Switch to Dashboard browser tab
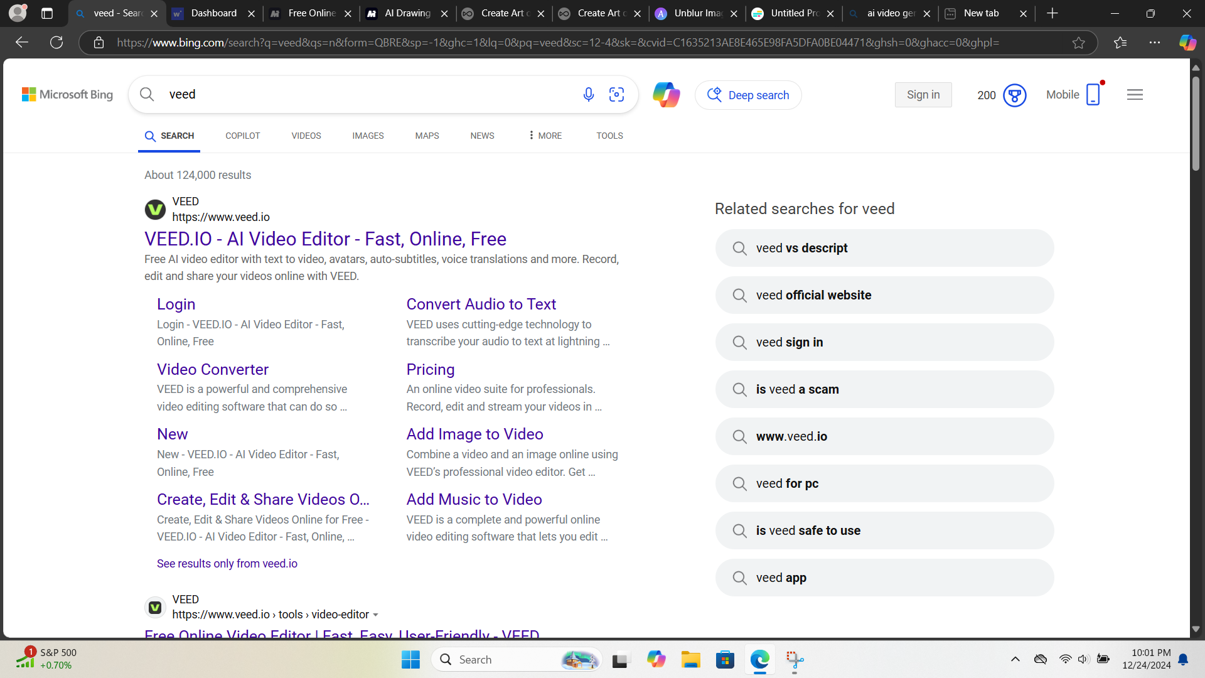Viewport: 1205px width, 678px height. (x=213, y=13)
